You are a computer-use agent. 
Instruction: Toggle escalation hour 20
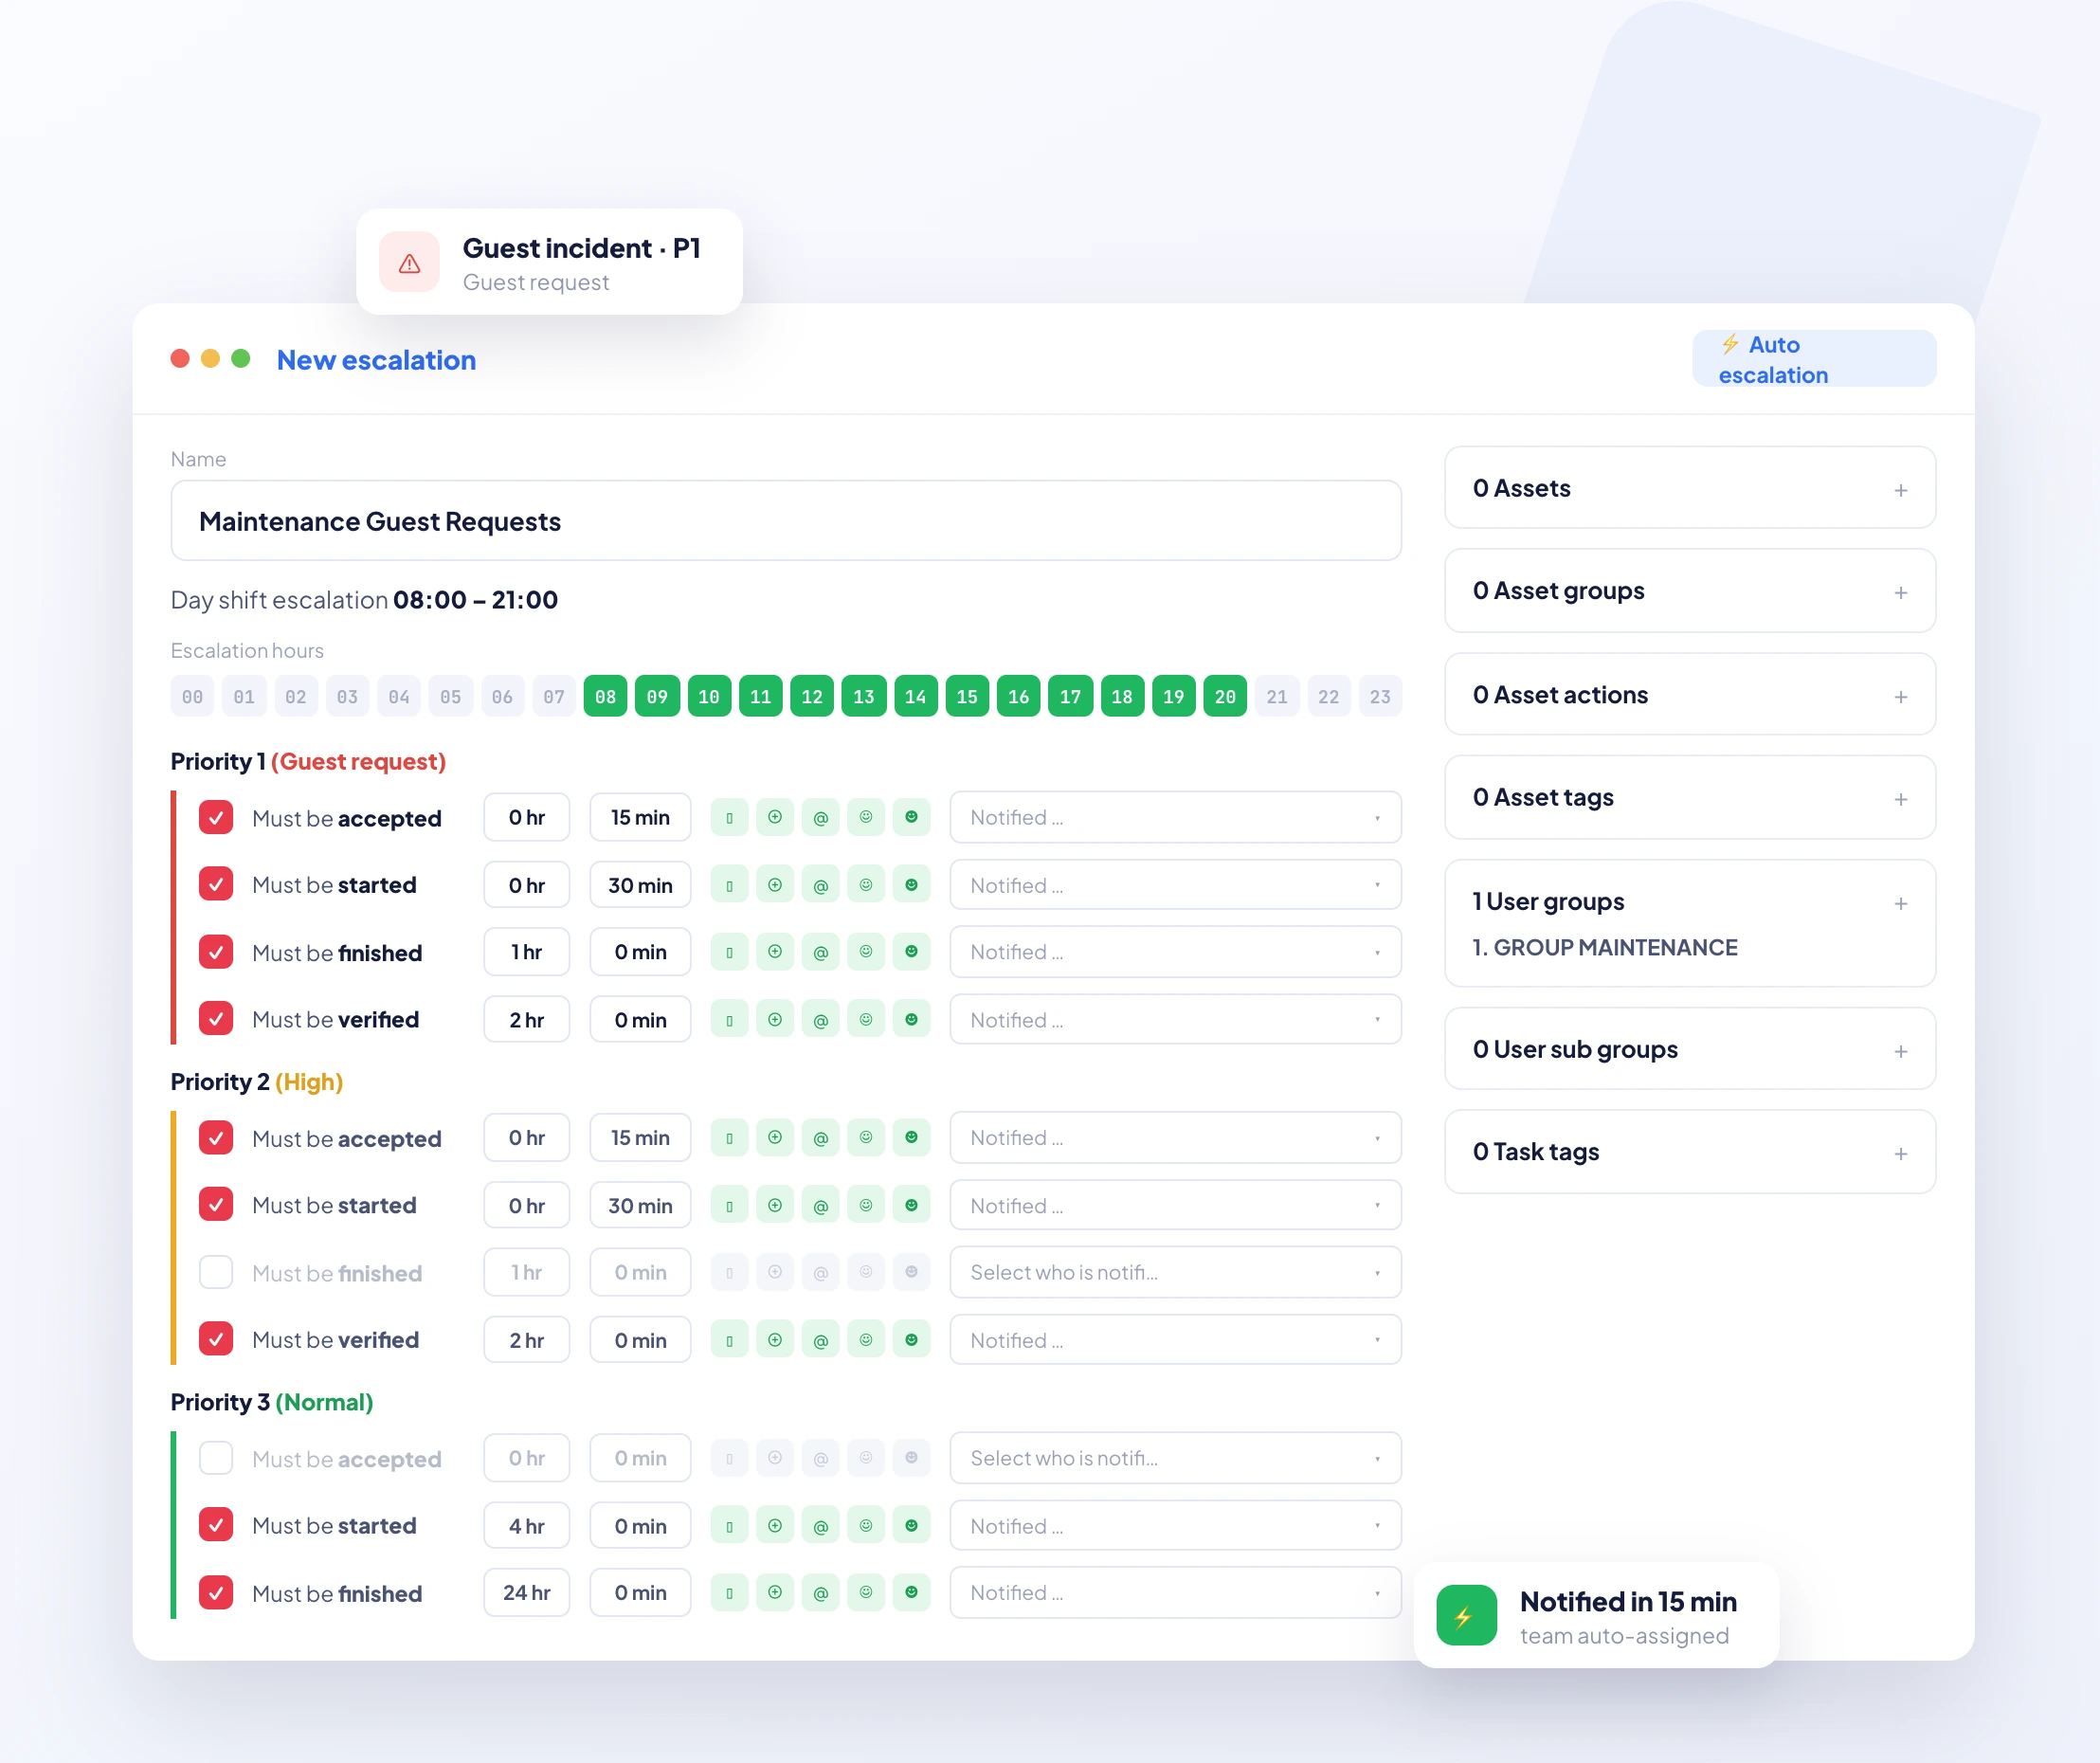coord(1225,697)
